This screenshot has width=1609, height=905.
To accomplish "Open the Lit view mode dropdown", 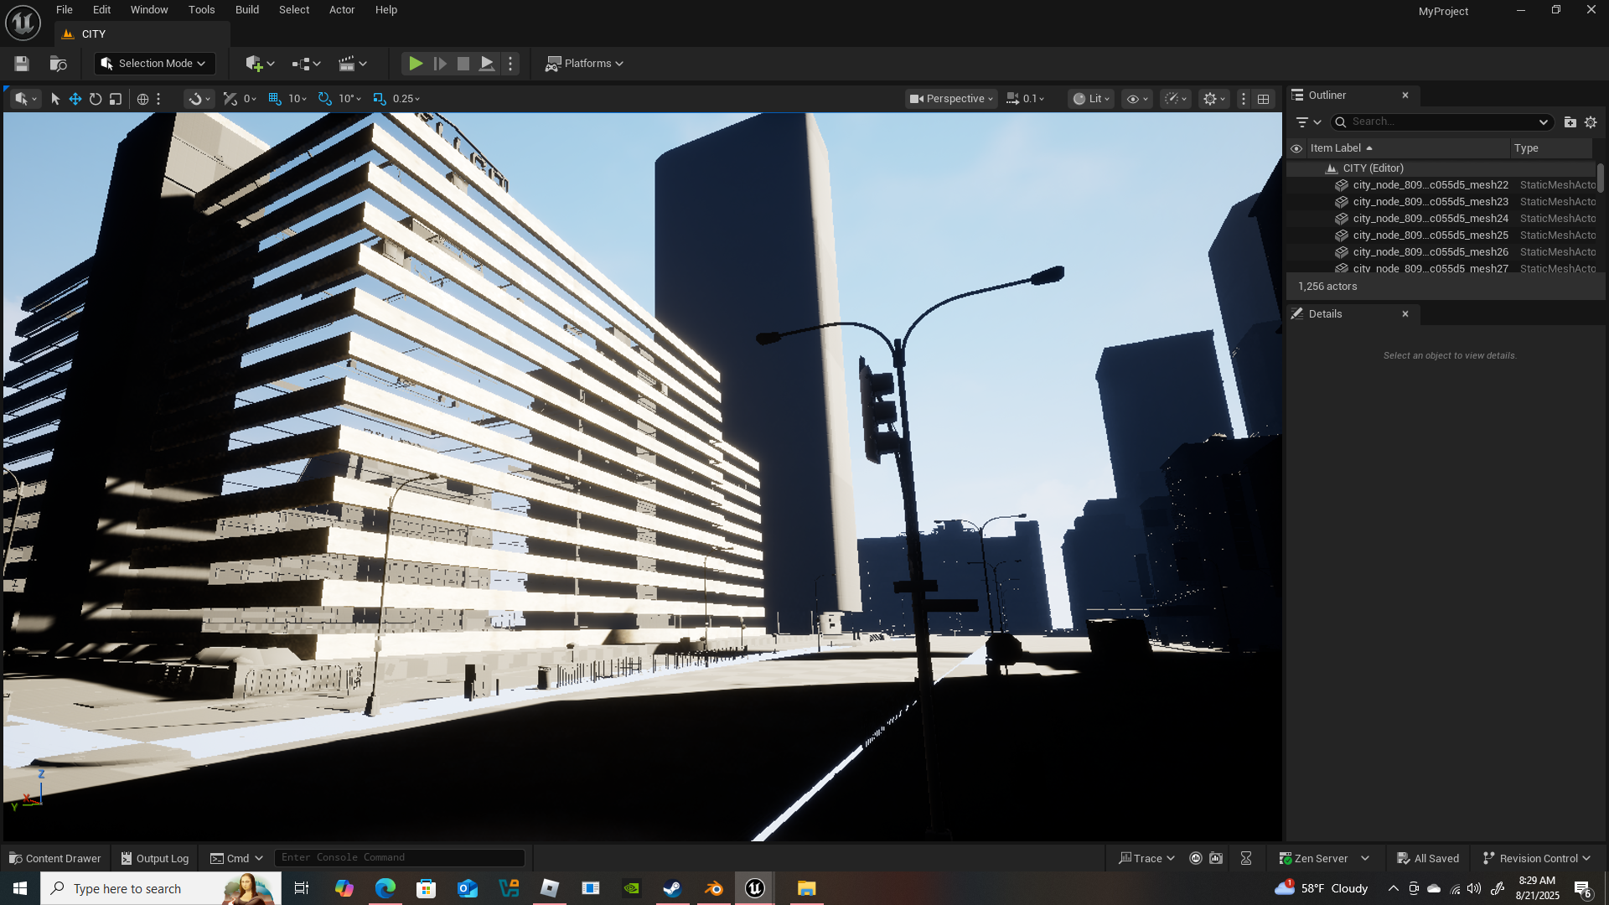I will 1091,99.
